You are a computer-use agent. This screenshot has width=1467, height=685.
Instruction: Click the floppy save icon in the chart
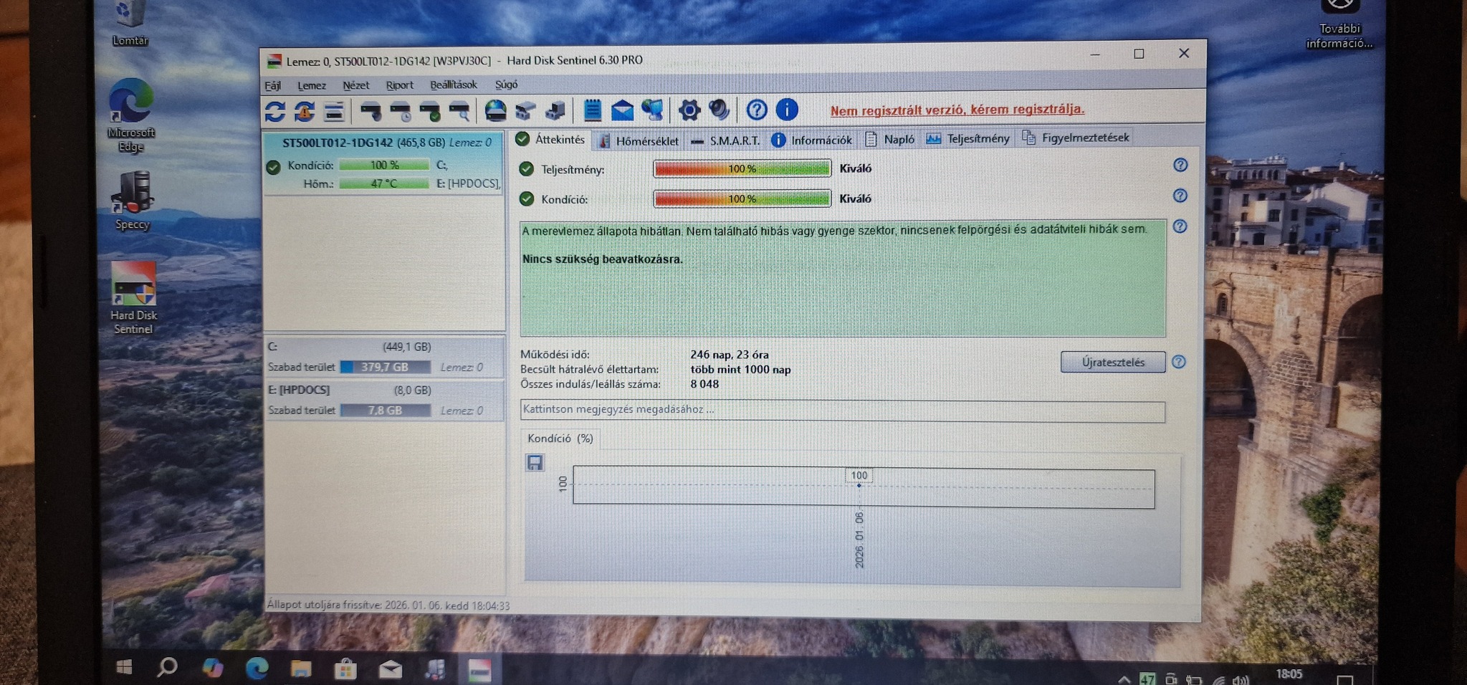click(x=535, y=462)
